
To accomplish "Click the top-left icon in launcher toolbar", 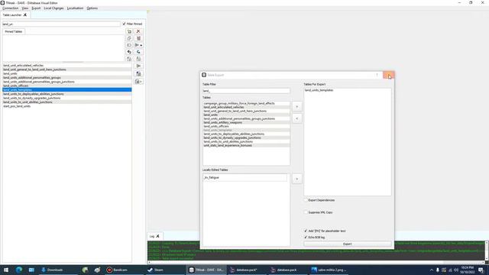I will [x=129, y=31].
